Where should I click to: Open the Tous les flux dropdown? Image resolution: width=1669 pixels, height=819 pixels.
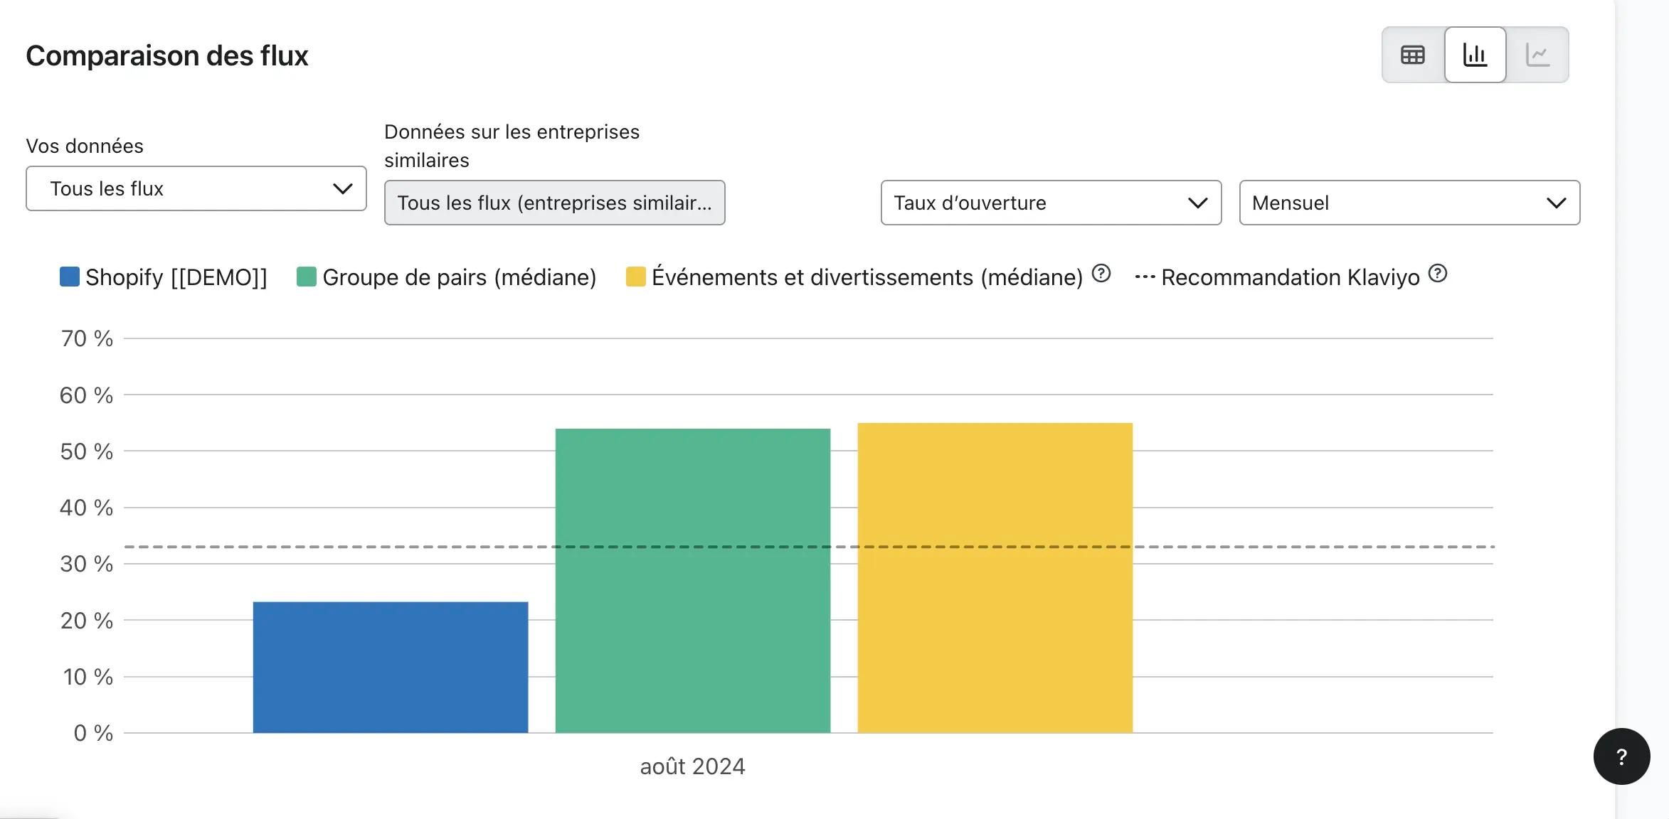coord(196,188)
